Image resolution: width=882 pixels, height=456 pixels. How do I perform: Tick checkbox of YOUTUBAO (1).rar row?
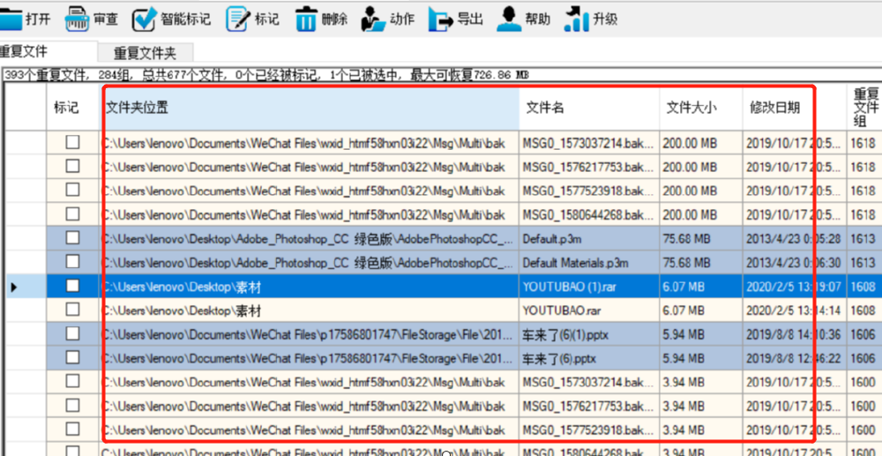[x=72, y=286]
